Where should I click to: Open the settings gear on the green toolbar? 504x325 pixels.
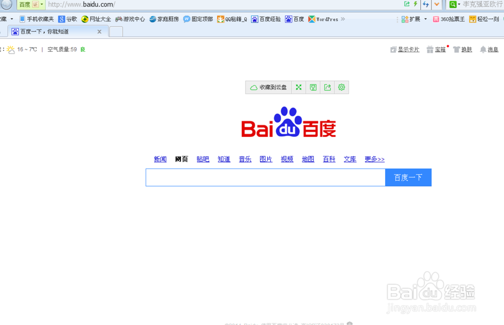[342, 87]
